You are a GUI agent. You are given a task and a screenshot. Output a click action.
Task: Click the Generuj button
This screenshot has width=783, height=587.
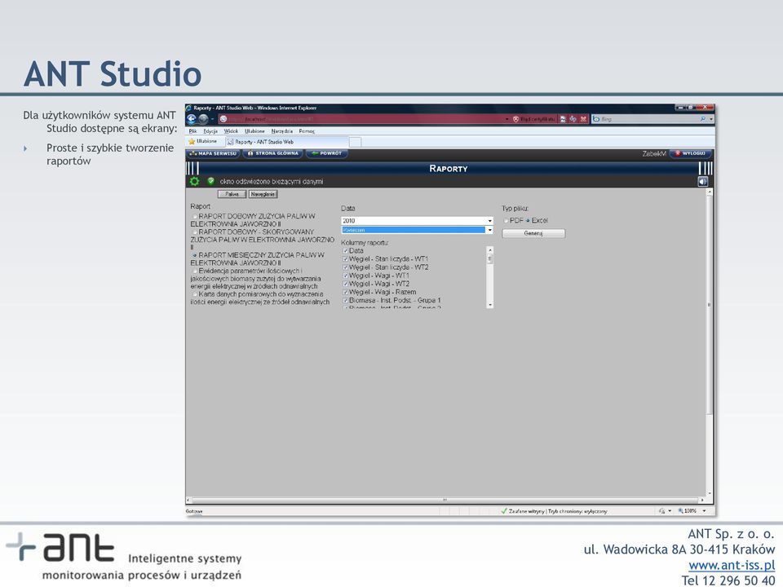(533, 234)
